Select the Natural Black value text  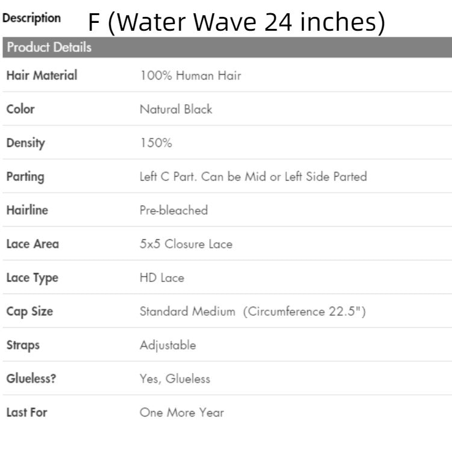176,109
